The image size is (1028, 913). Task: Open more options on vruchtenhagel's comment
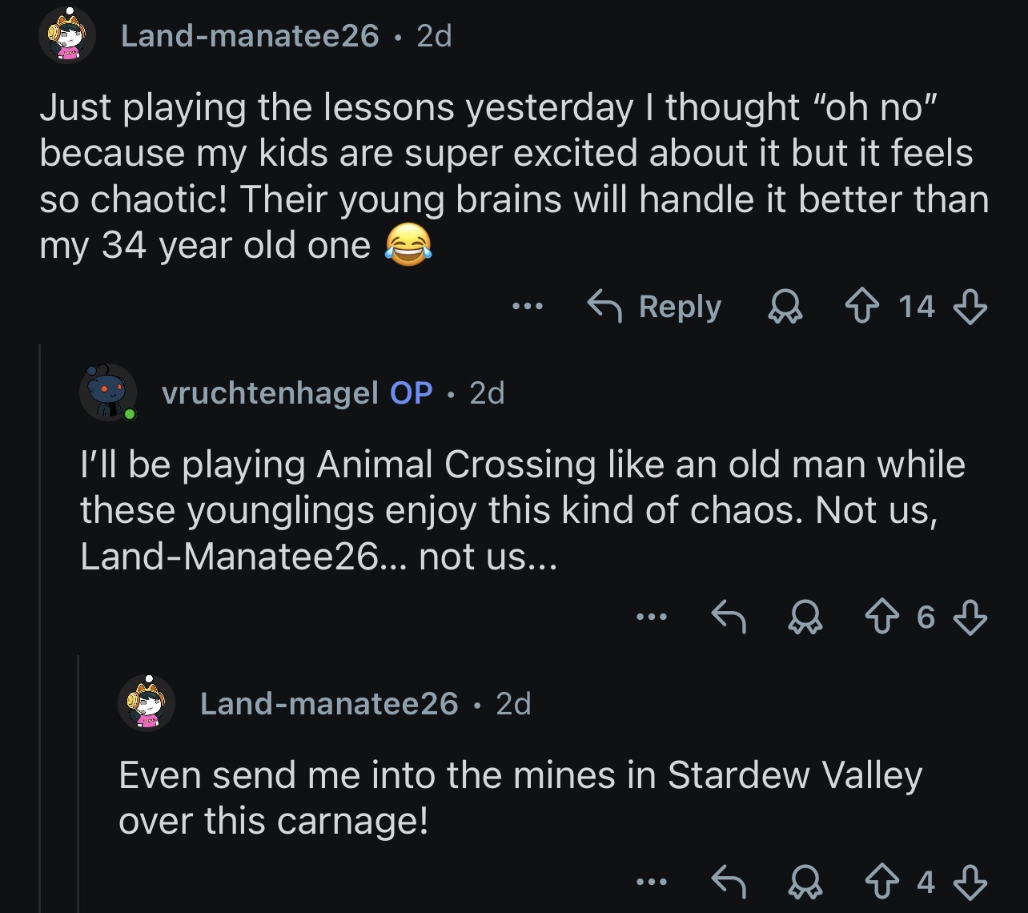[652, 617]
